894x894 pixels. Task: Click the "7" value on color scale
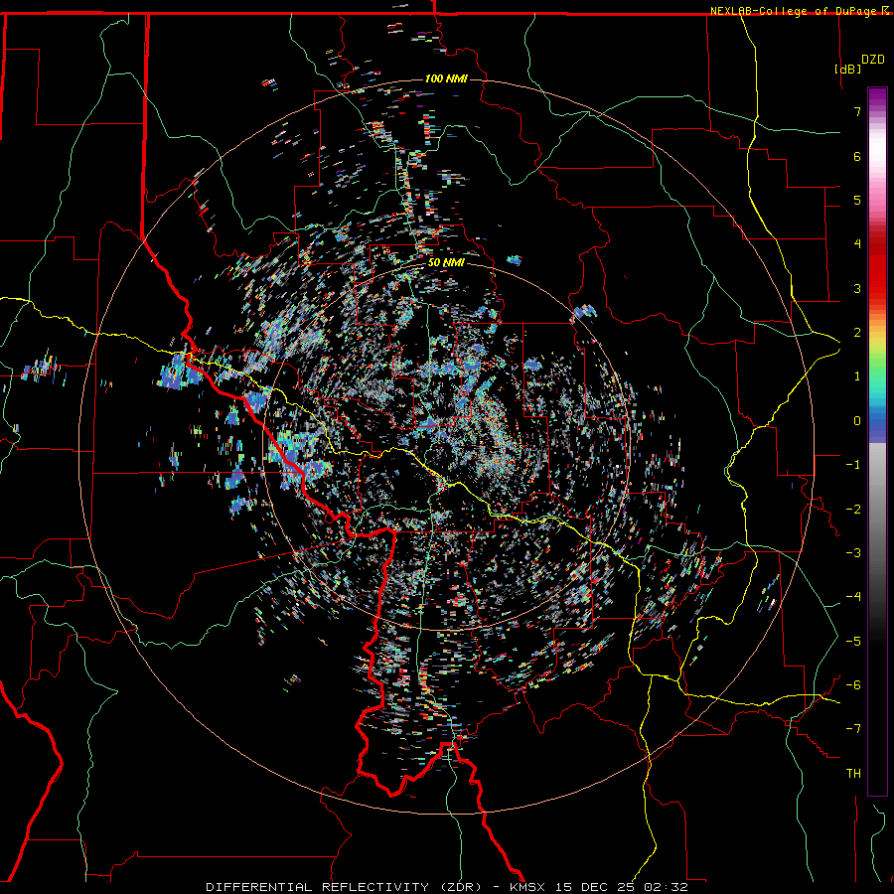tap(857, 111)
